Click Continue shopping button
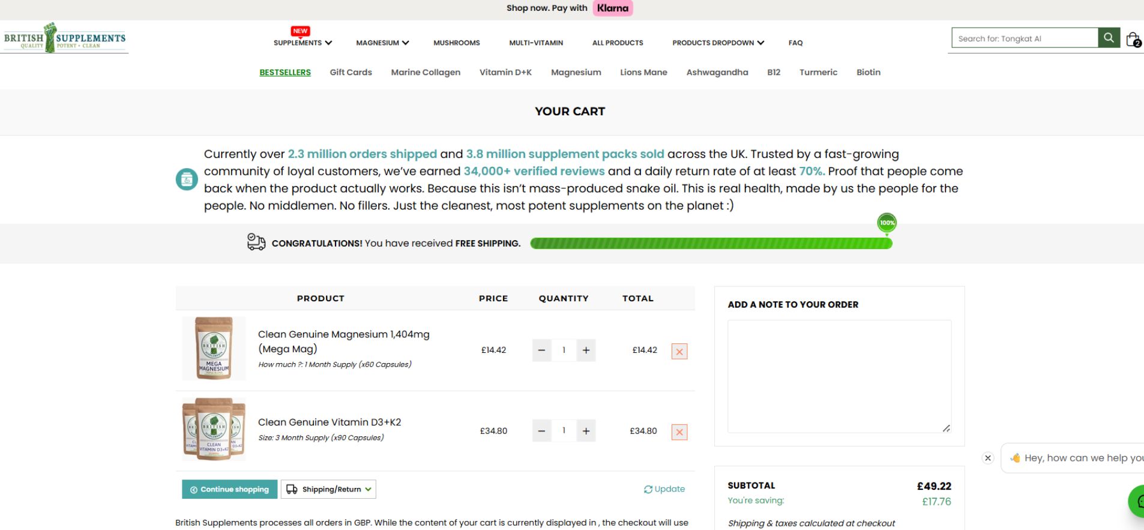Viewport: 1144px width, 530px height. [230, 489]
